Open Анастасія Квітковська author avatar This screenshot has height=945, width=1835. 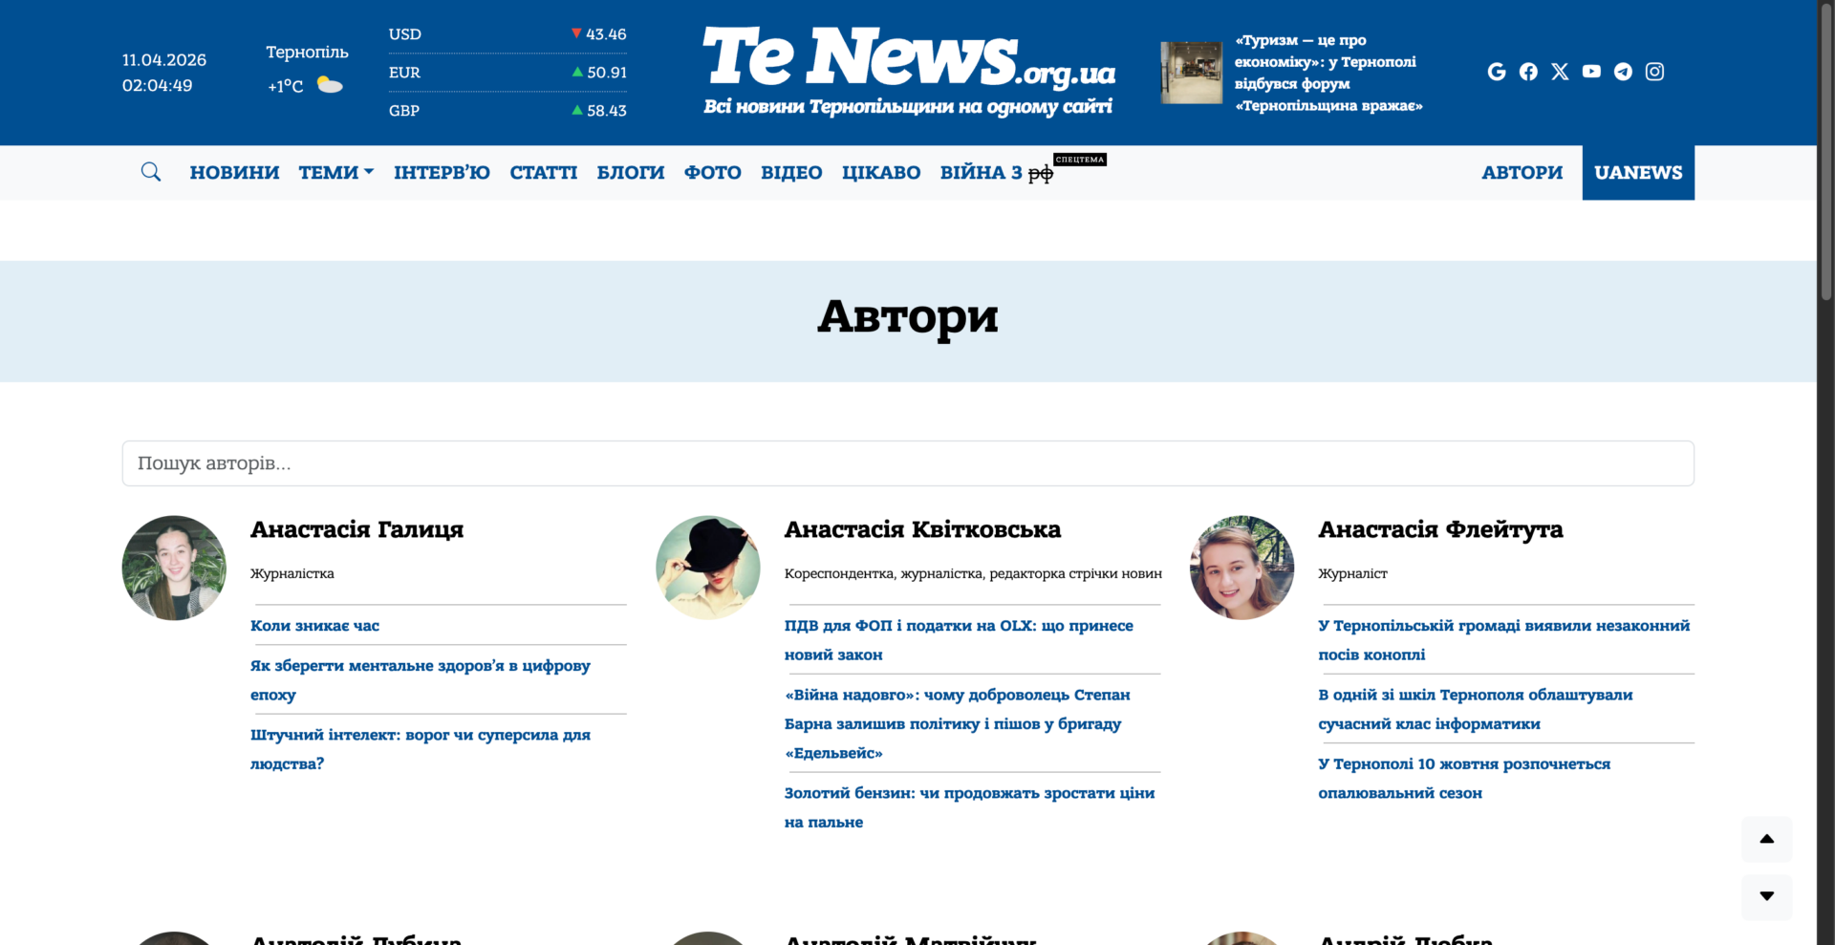click(708, 568)
